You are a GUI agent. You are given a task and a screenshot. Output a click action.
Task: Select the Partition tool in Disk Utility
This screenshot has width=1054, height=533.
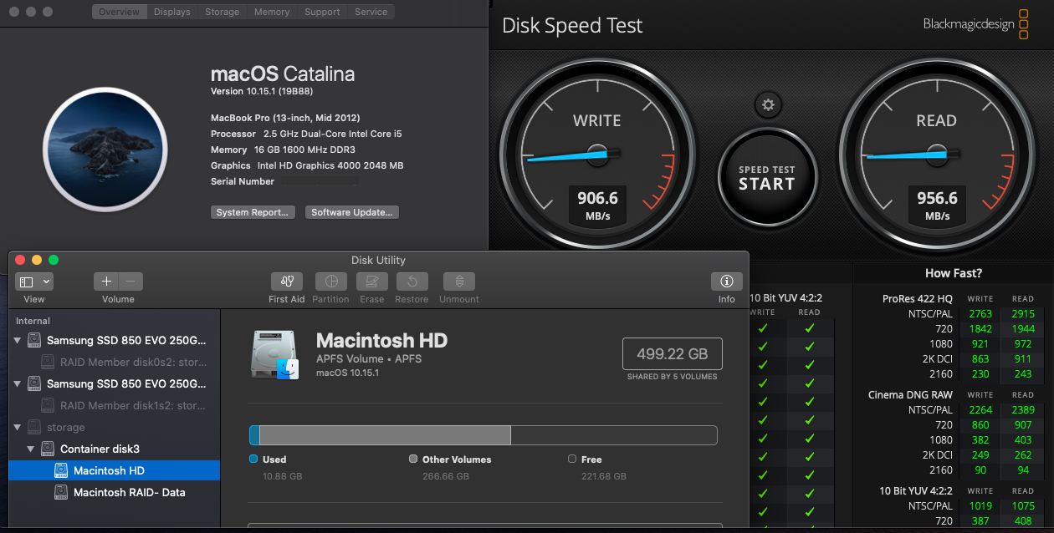coord(330,282)
